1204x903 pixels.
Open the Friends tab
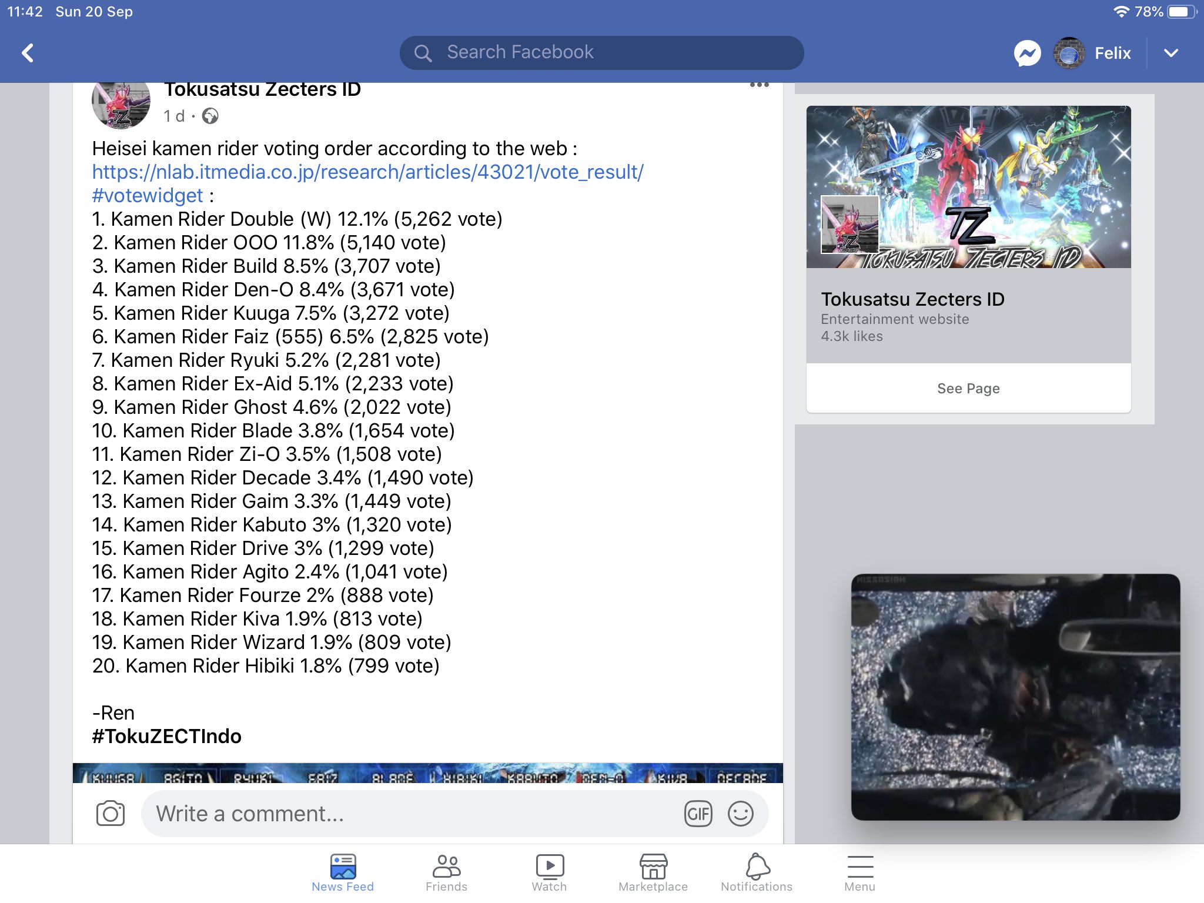446,873
